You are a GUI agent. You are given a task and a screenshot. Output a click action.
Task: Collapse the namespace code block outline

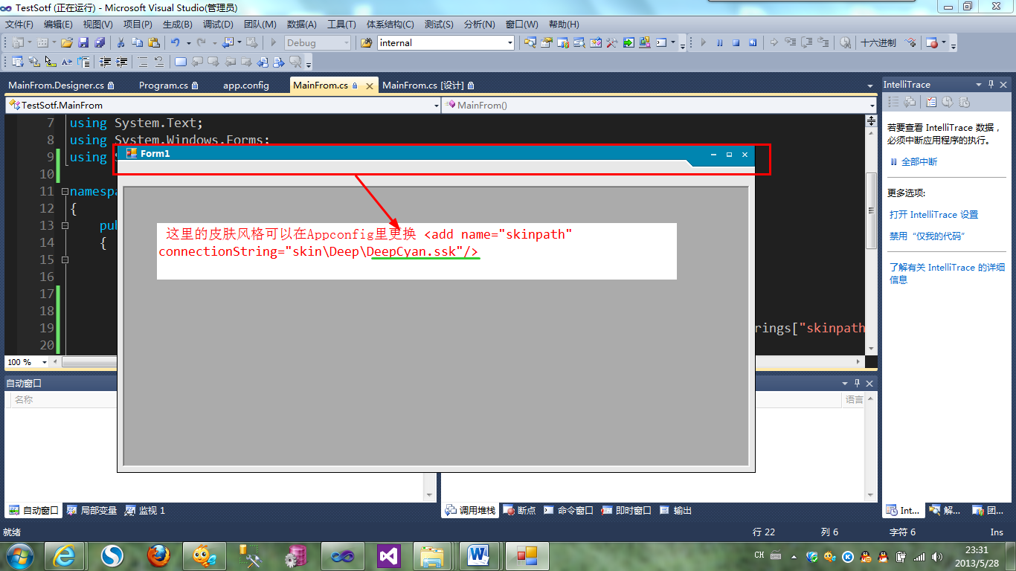(65, 192)
